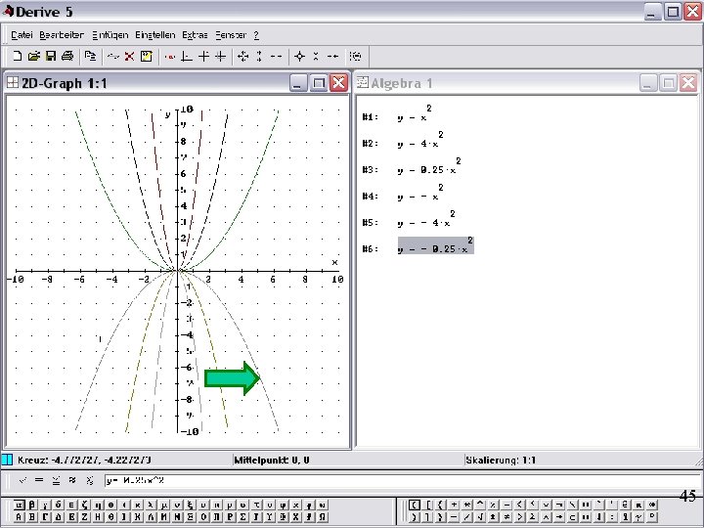
Task: Select expression #1 y = x²
Action: pos(415,114)
